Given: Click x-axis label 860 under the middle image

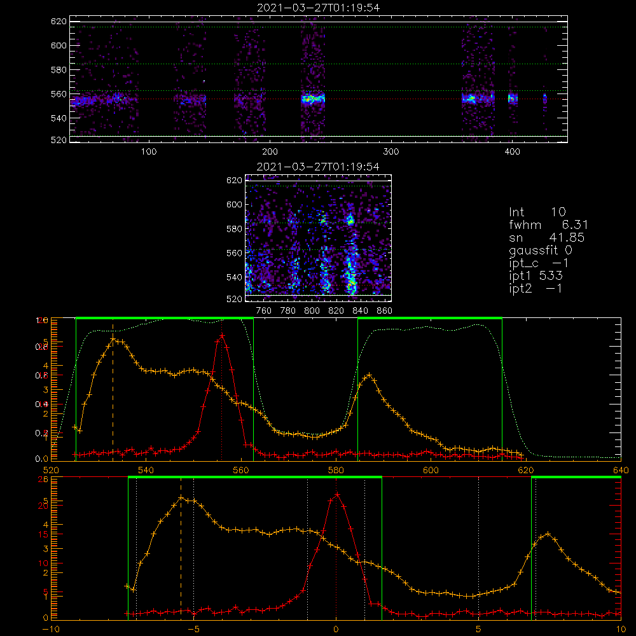Looking at the screenshot, I should pyautogui.click(x=385, y=311).
